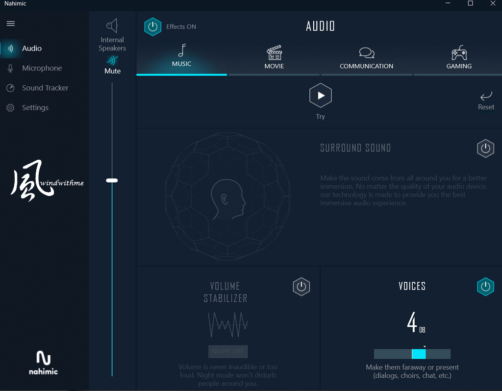
Task: Click the Mute speaker icon
Action: pyautogui.click(x=112, y=60)
